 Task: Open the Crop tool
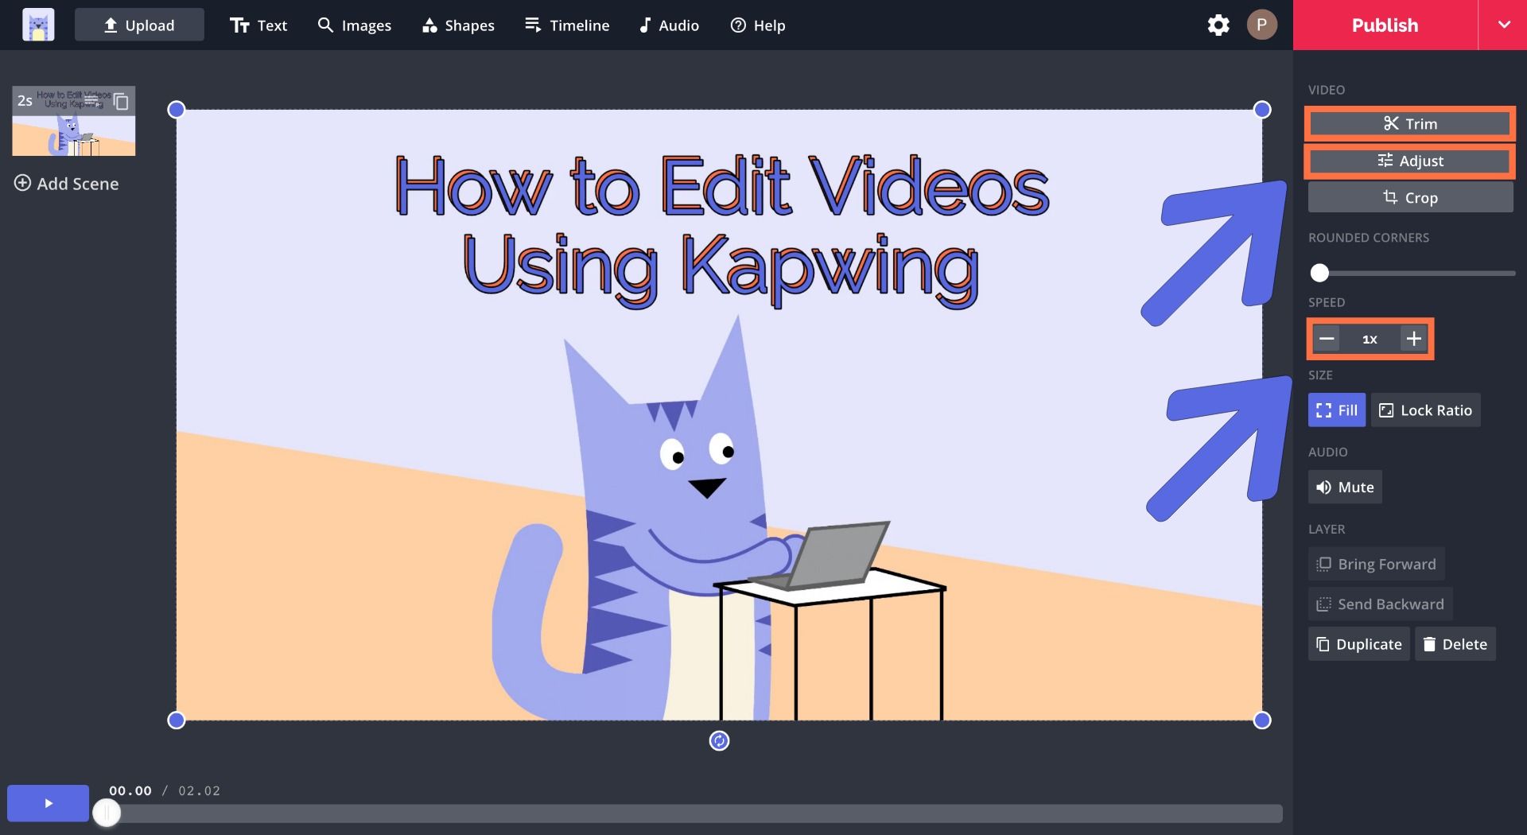1410,197
